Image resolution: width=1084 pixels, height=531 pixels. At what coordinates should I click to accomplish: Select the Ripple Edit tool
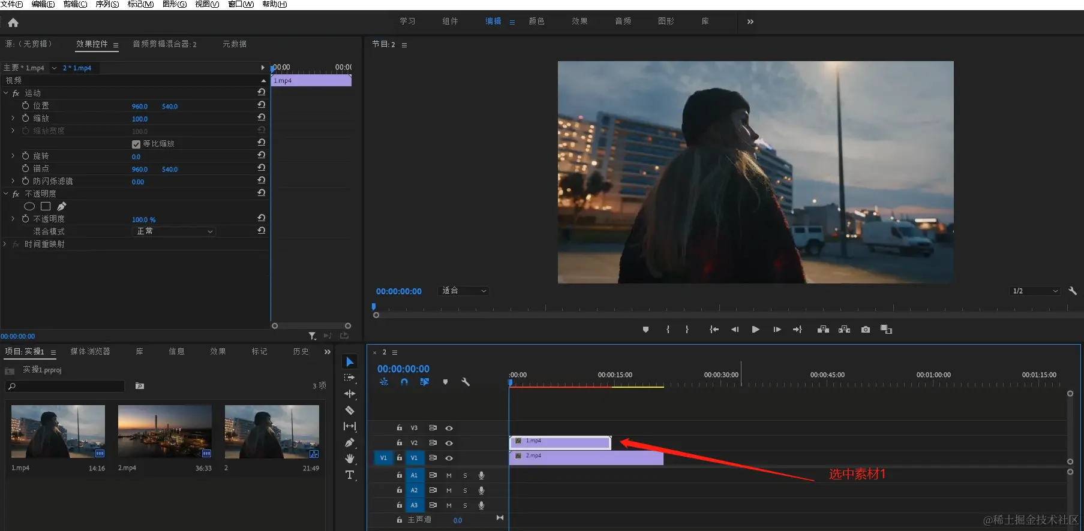coord(350,394)
